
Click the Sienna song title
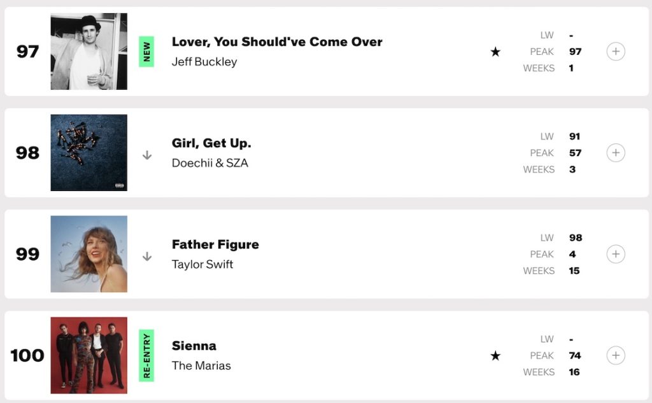coord(194,346)
